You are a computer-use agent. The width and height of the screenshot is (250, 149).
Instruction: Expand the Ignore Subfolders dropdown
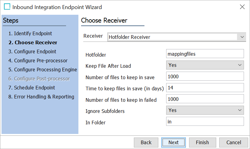[205, 110]
